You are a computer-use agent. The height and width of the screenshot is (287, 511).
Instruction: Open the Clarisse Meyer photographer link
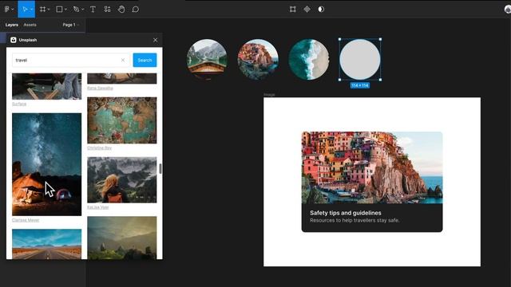point(26,220)
